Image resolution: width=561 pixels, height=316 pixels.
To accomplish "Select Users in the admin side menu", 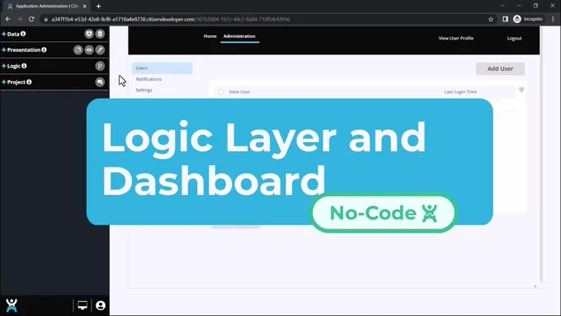I will [162, 68].
